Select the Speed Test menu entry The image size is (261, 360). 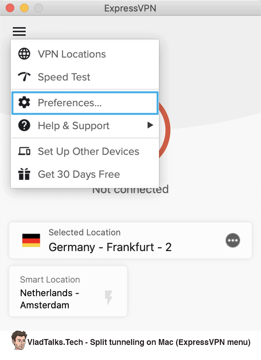point(85,77)
